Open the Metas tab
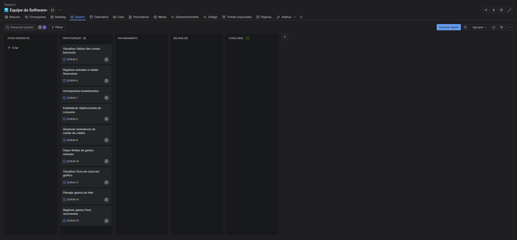 [x=160, y=17]
